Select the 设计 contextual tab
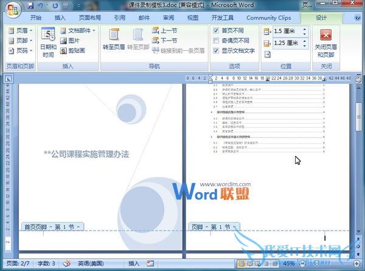The image size is (365, 271). 321,18
